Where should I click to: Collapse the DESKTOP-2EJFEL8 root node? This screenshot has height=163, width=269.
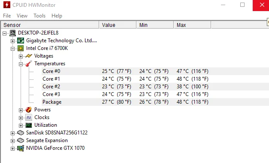4,33
